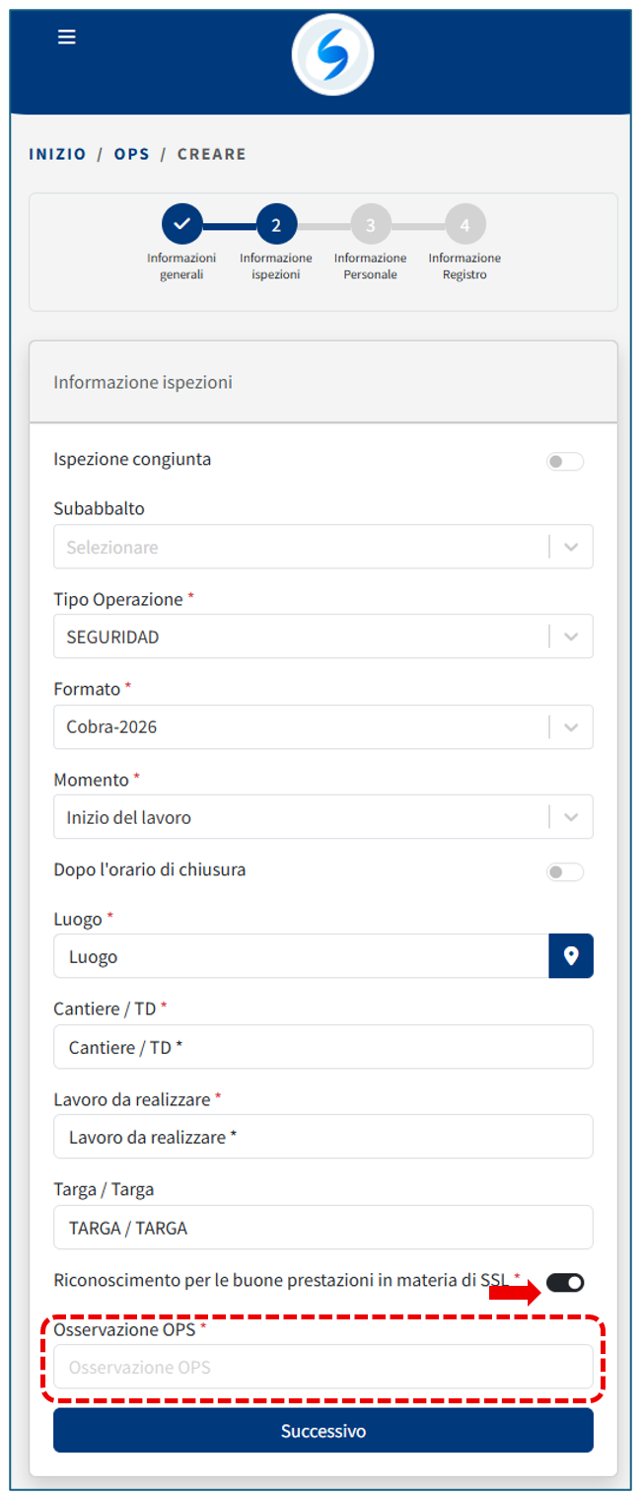Expand the Formato dropdown showing Cobra-2026
This screenshot has width=643, height=1499.
pos(571,727)
